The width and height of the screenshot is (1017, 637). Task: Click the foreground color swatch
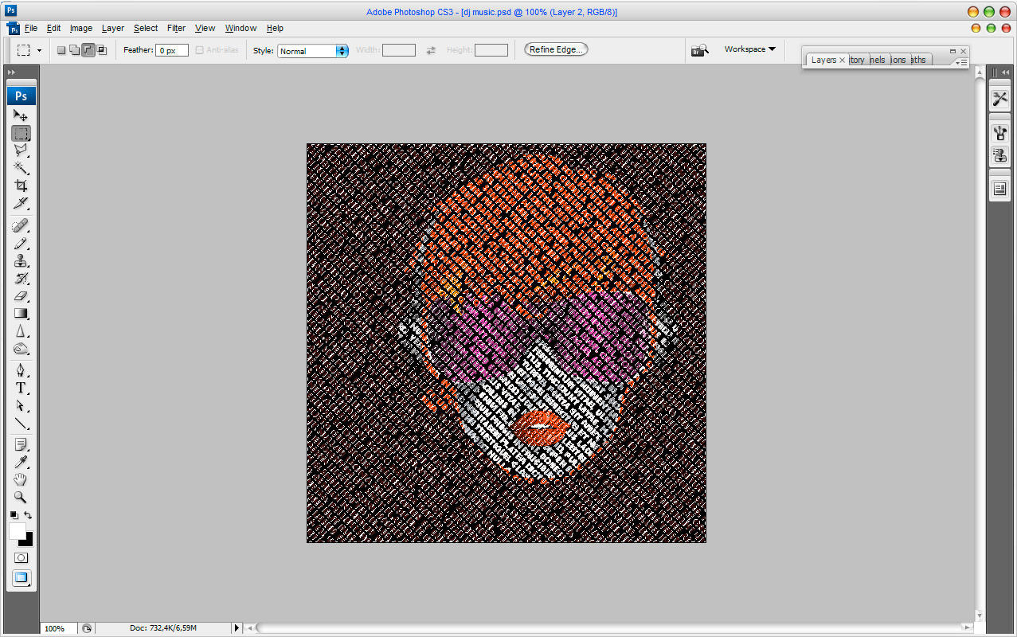click(x=17, y=531)
